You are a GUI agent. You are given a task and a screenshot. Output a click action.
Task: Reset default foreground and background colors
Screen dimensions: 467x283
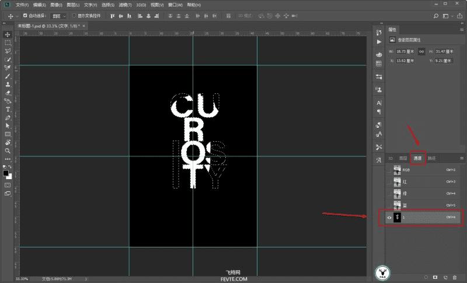(5, 167)
